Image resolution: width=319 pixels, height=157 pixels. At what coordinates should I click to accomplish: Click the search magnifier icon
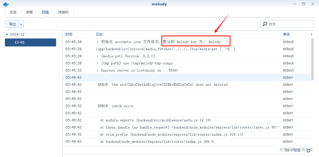[x=265, y=24]
